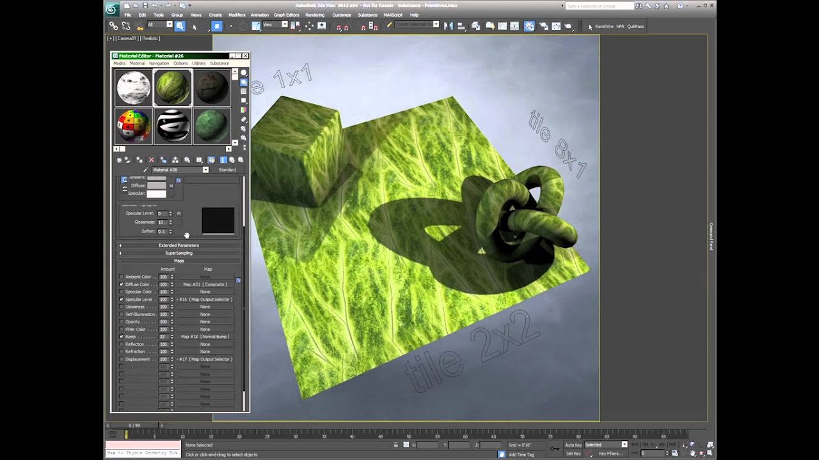Toggle the checkered Background icon in Material Editor

[x=244, y=91]
